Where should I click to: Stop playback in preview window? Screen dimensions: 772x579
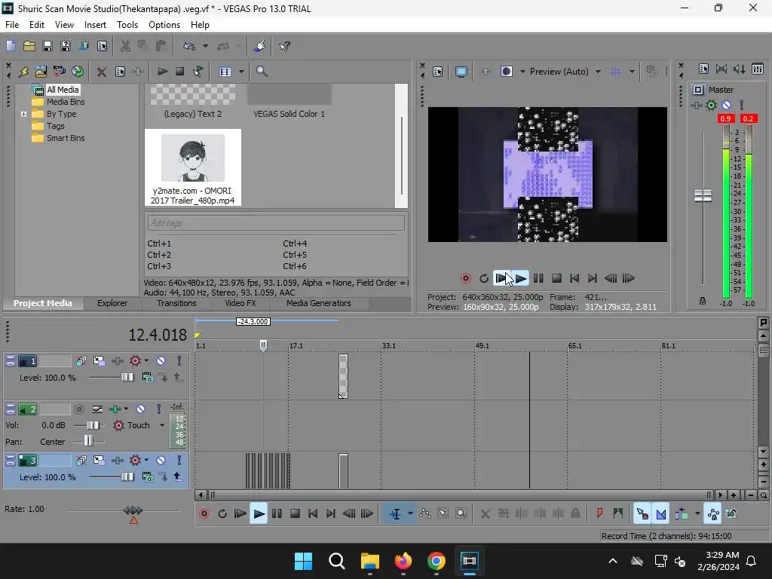tap(556, 279)
